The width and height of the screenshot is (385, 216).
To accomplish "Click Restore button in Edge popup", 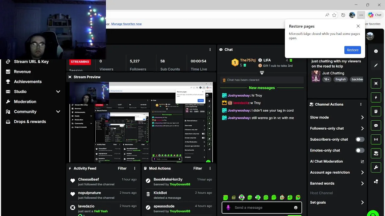I will coord(353,50).
